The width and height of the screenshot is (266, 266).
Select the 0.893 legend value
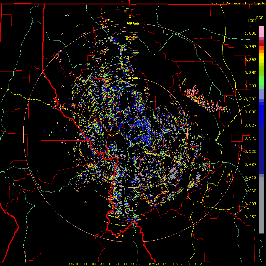(x=250, y=59)
